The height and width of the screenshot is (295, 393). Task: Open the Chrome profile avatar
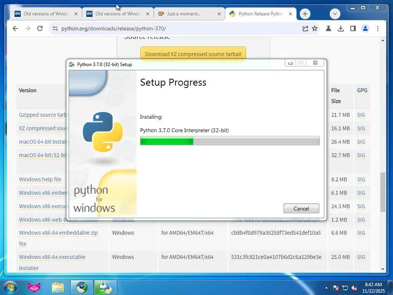pos(365,28)
